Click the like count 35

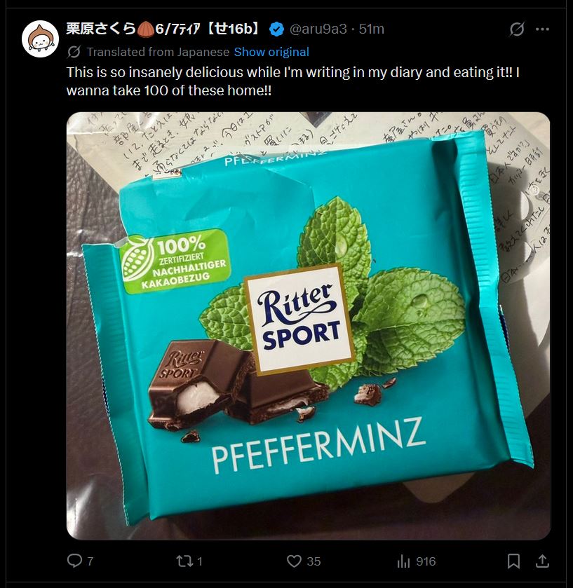314,561
